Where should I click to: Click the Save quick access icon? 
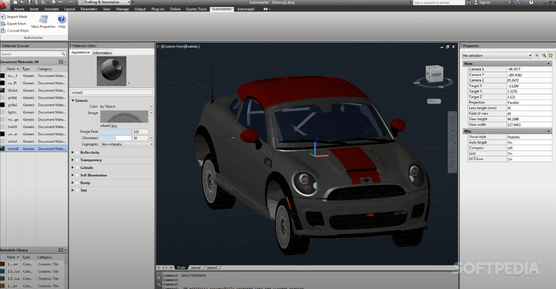29,2
